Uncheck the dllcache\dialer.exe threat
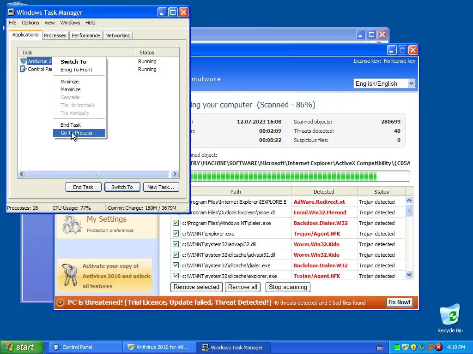The image size is (473, 354). pos(176,265)
